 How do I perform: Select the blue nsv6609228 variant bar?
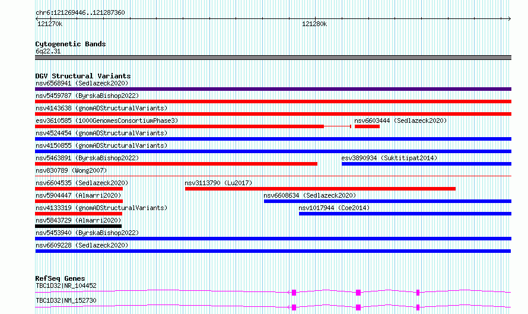click(x=273, y=251)
